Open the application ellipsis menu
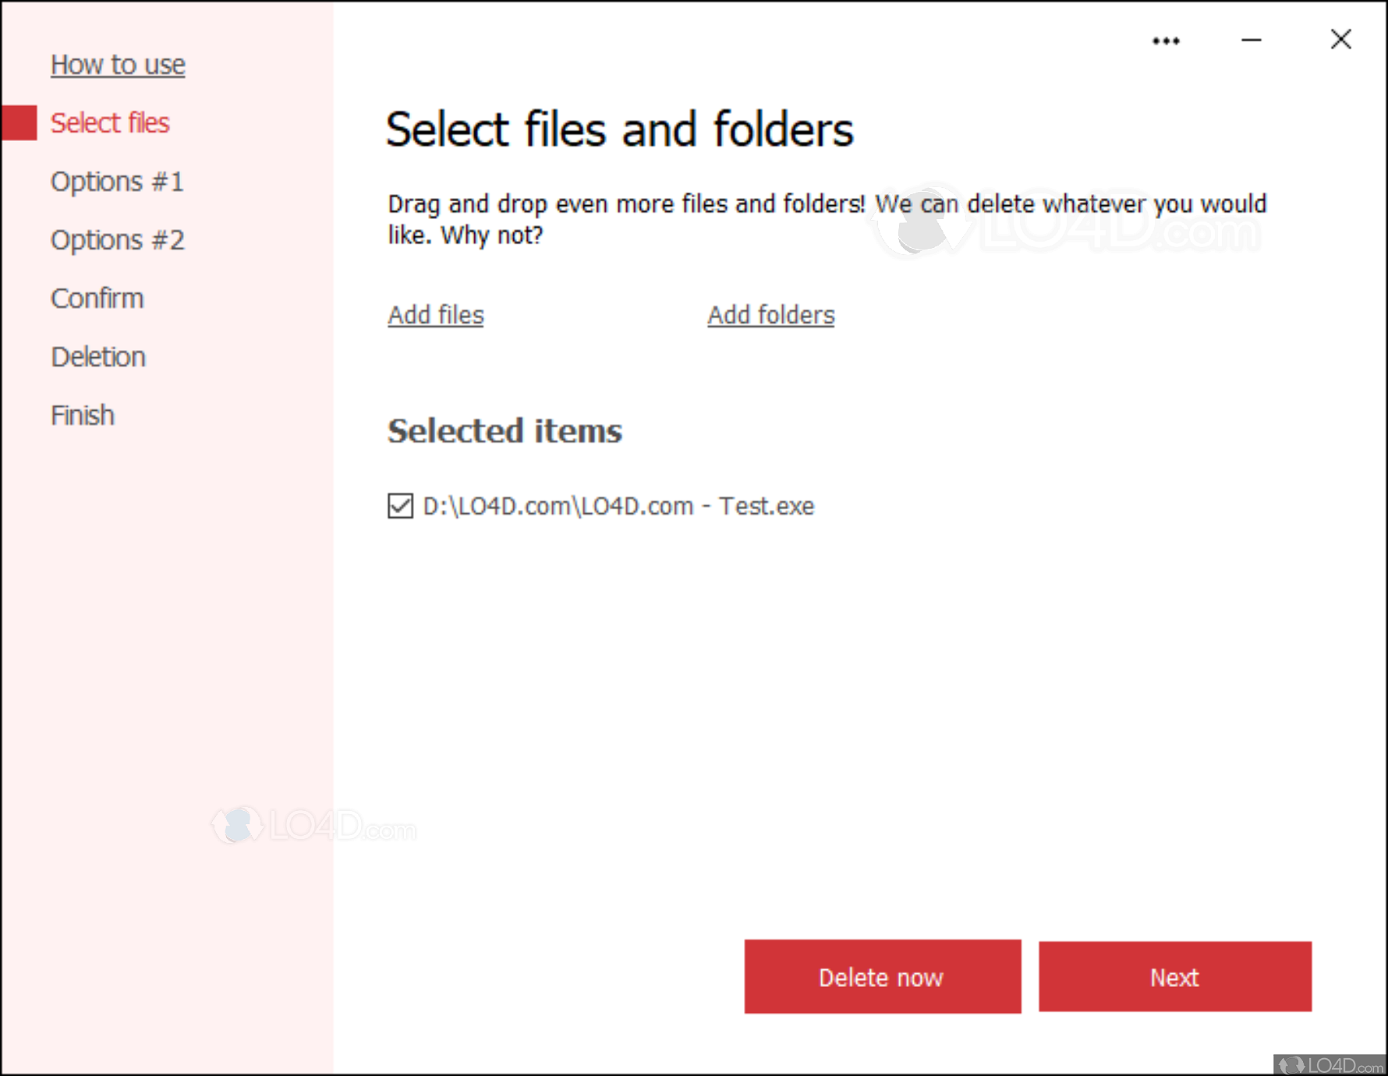 (1165, 41)
